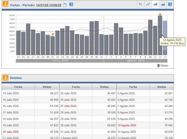
Task: Switch to area chart view
Action: pos(163,4)
